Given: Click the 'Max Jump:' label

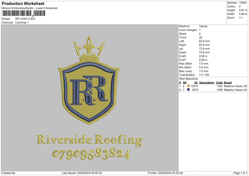Looking at the screenshot, I should [x=186, y=71].
